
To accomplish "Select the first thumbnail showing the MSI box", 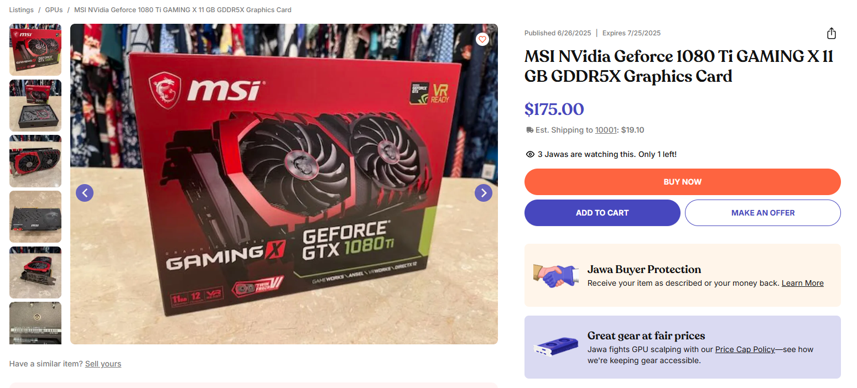I will pos(35,50).
